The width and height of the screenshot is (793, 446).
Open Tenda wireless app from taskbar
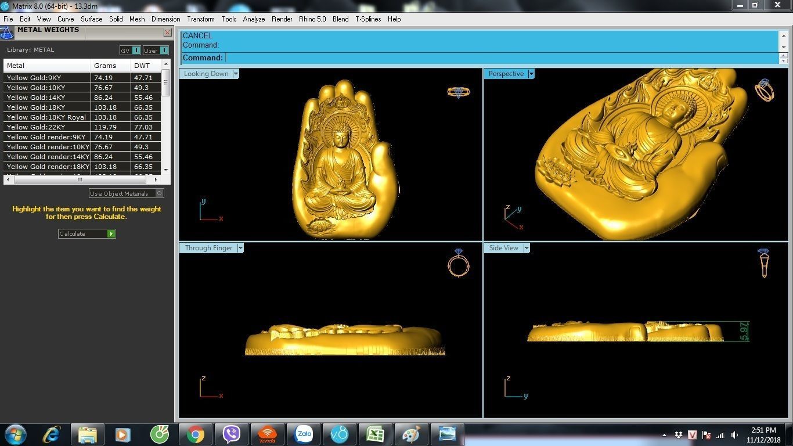268,434
